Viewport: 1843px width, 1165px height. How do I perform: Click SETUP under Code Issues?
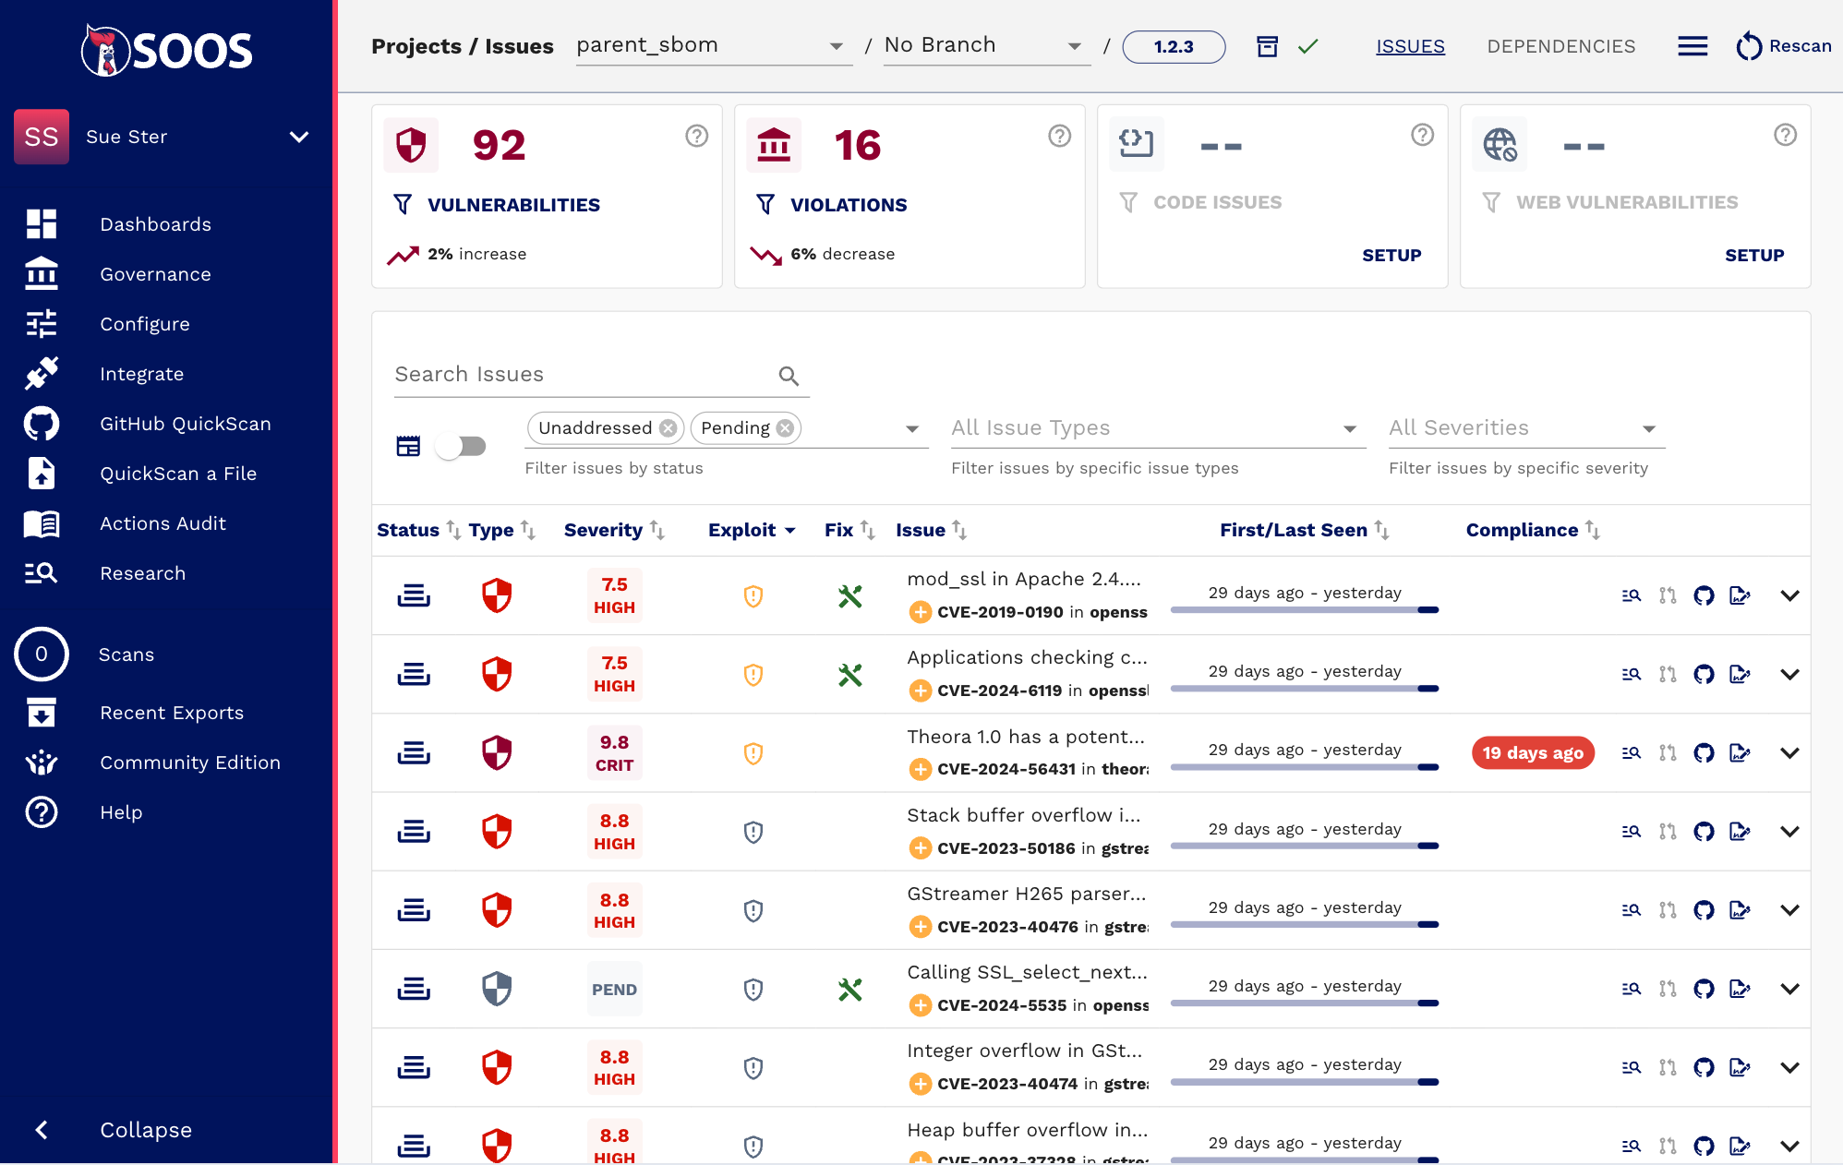[x=1391, y=255]
